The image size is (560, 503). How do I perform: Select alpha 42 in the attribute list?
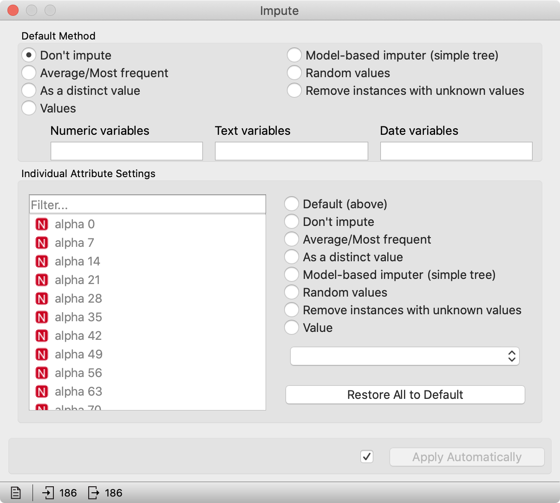coord(78,335)
